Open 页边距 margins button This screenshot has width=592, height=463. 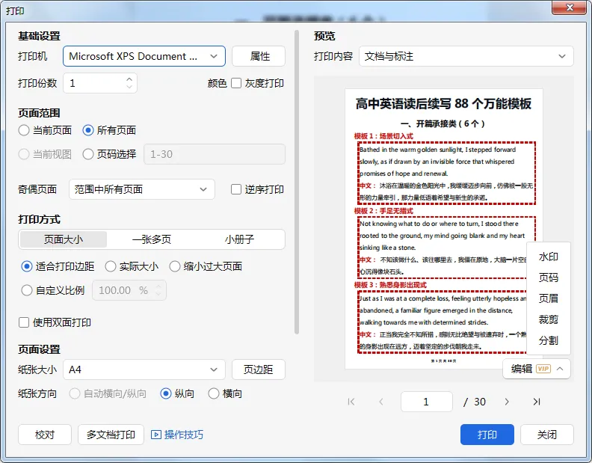point(259,370)
